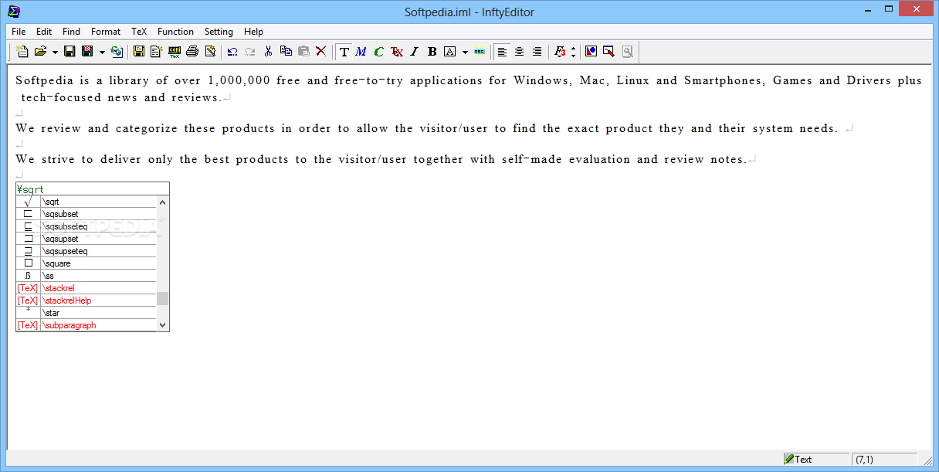Click the grayed-out magnifier toolbar icon

point(627,52)
